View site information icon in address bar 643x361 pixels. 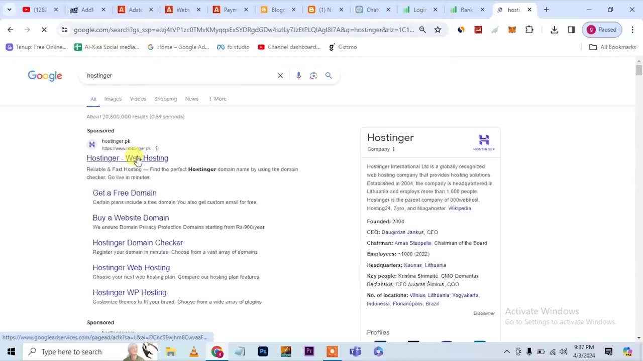(x=64, y=30)
